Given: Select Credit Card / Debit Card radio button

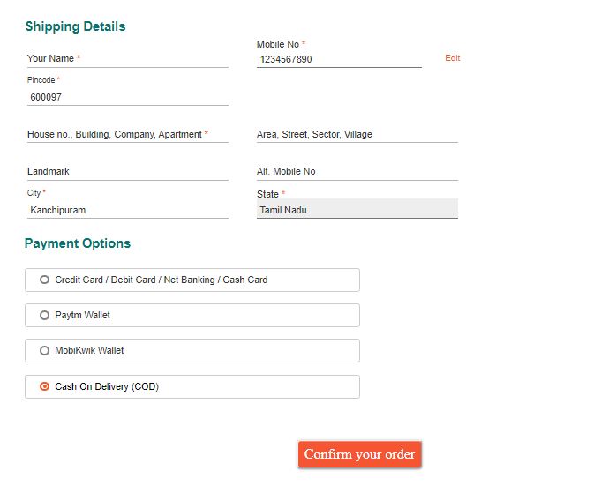Looking at the screenshot, I should [x=44, y=280].
